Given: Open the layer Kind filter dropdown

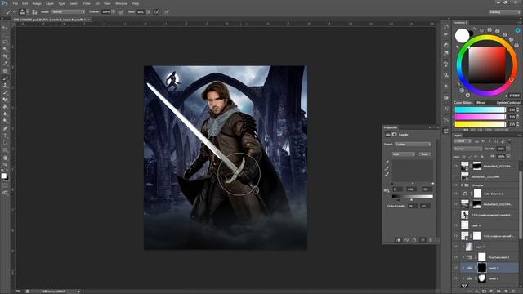Looking at the screenshot, I should (463, 141).
